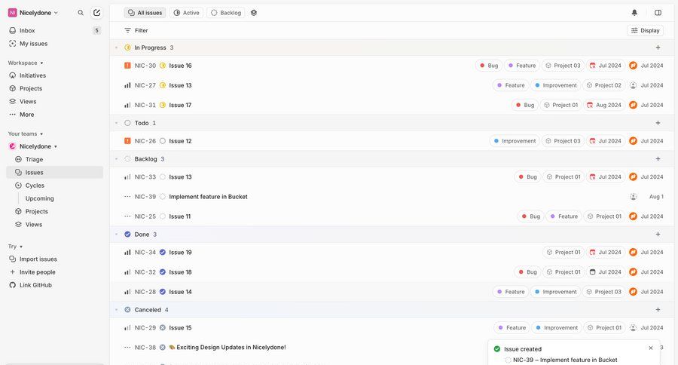678x365 pixels.
Task: Click the todo status circle on NIC-26
Action: coord(163,141)
